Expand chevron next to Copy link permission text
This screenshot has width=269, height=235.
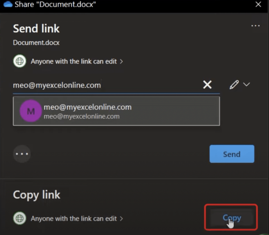(121, 218)
